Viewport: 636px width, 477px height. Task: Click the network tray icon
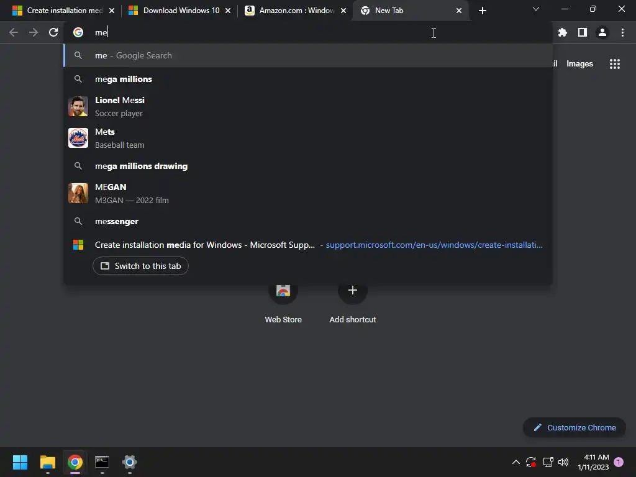(x=548, y=462)
